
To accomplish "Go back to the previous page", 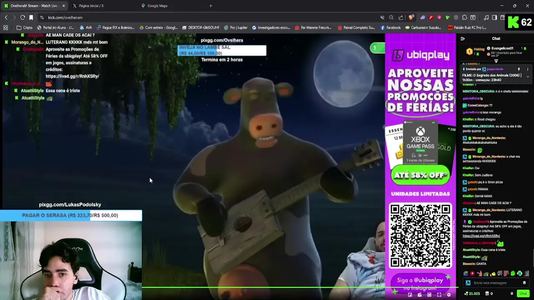I will (6, 17).
